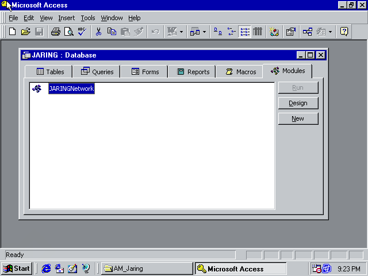Run the ABC spelling check icon

(x=82, y=32)
